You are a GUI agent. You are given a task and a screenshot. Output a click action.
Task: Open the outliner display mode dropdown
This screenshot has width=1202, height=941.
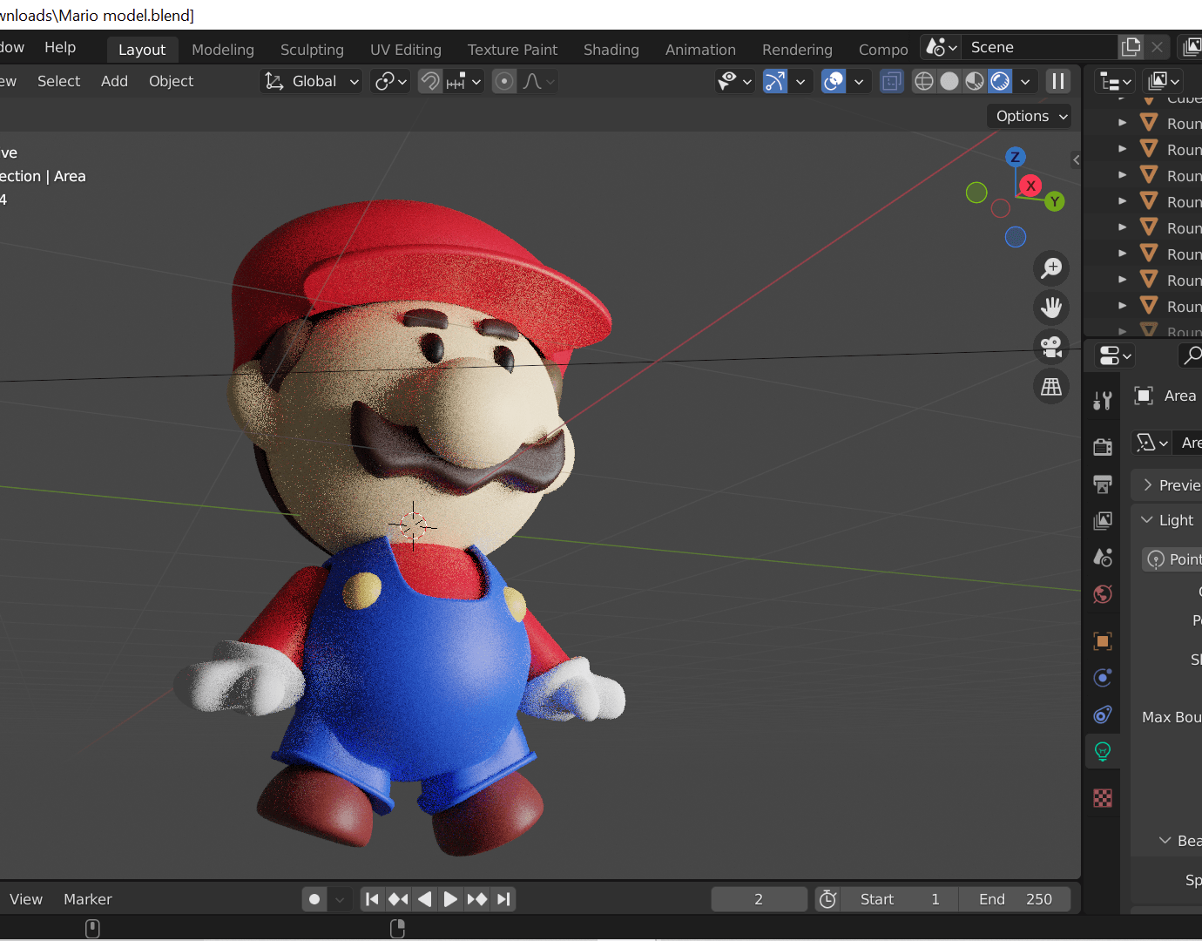(1116, 81)
